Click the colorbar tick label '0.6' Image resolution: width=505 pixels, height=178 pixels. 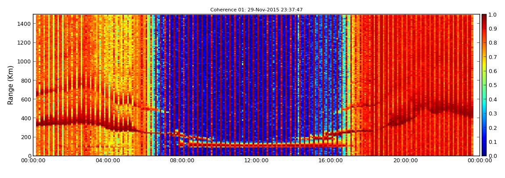[x=493, y=71]
